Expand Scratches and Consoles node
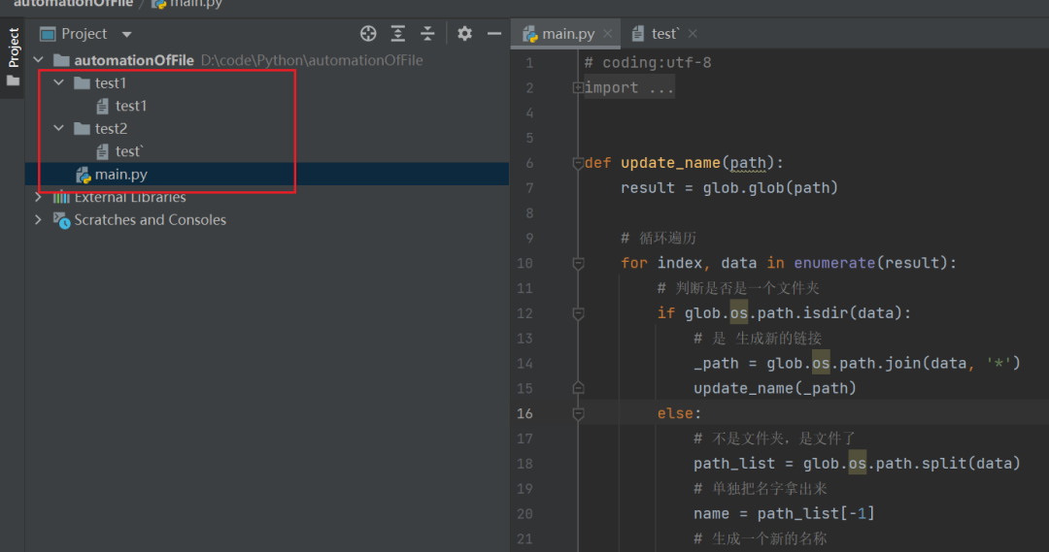Viewport: 1049px width, 552px height. coord(38,220)
